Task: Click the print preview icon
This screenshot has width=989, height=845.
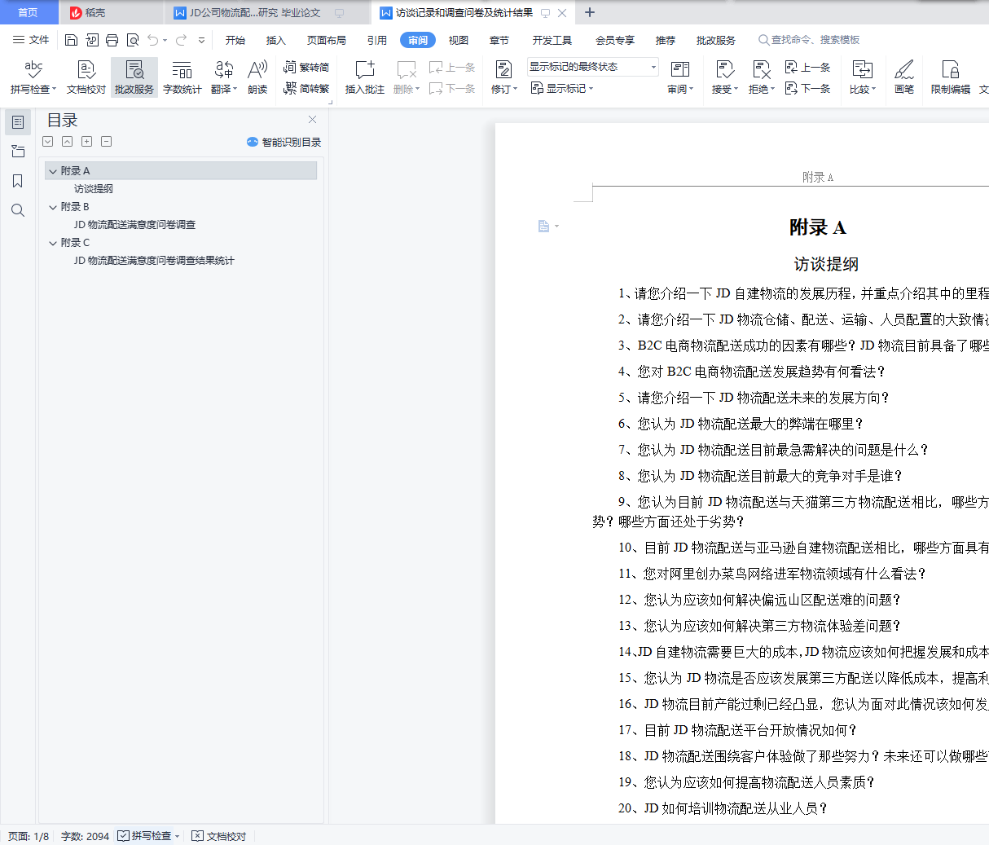Action: pos(133,40)
